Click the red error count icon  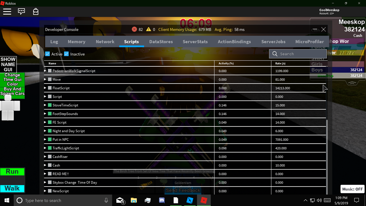point(134,29)
